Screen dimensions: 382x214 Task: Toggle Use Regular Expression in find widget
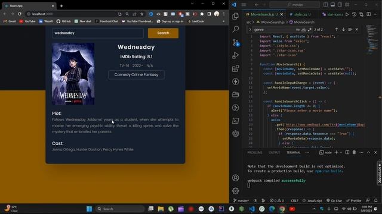[309, 30]
